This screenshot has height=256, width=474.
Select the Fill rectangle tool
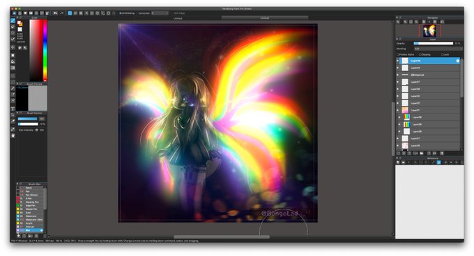pos(13,55)
